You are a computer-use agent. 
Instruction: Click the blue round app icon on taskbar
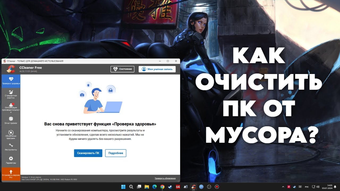pyautogui.click(x=201, y=187)
